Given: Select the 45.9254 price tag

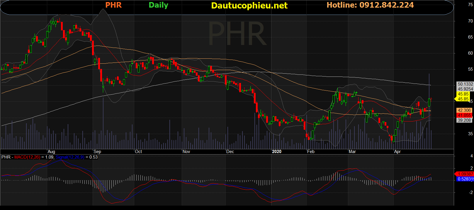Looking at the screenshot, I should coord(465,89).
